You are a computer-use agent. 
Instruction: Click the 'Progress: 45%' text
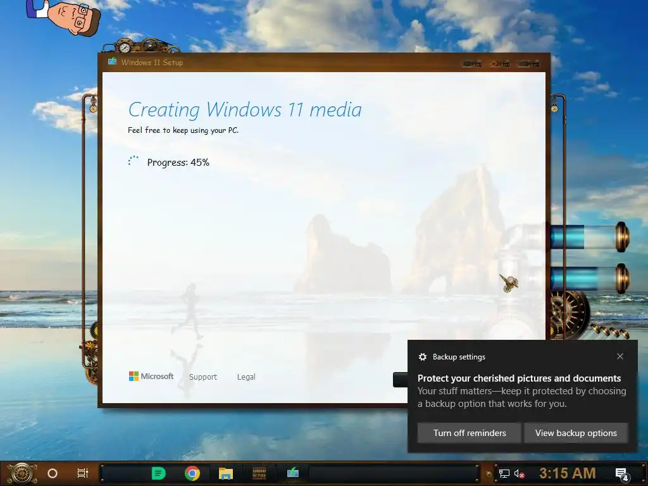click(178, 163)
